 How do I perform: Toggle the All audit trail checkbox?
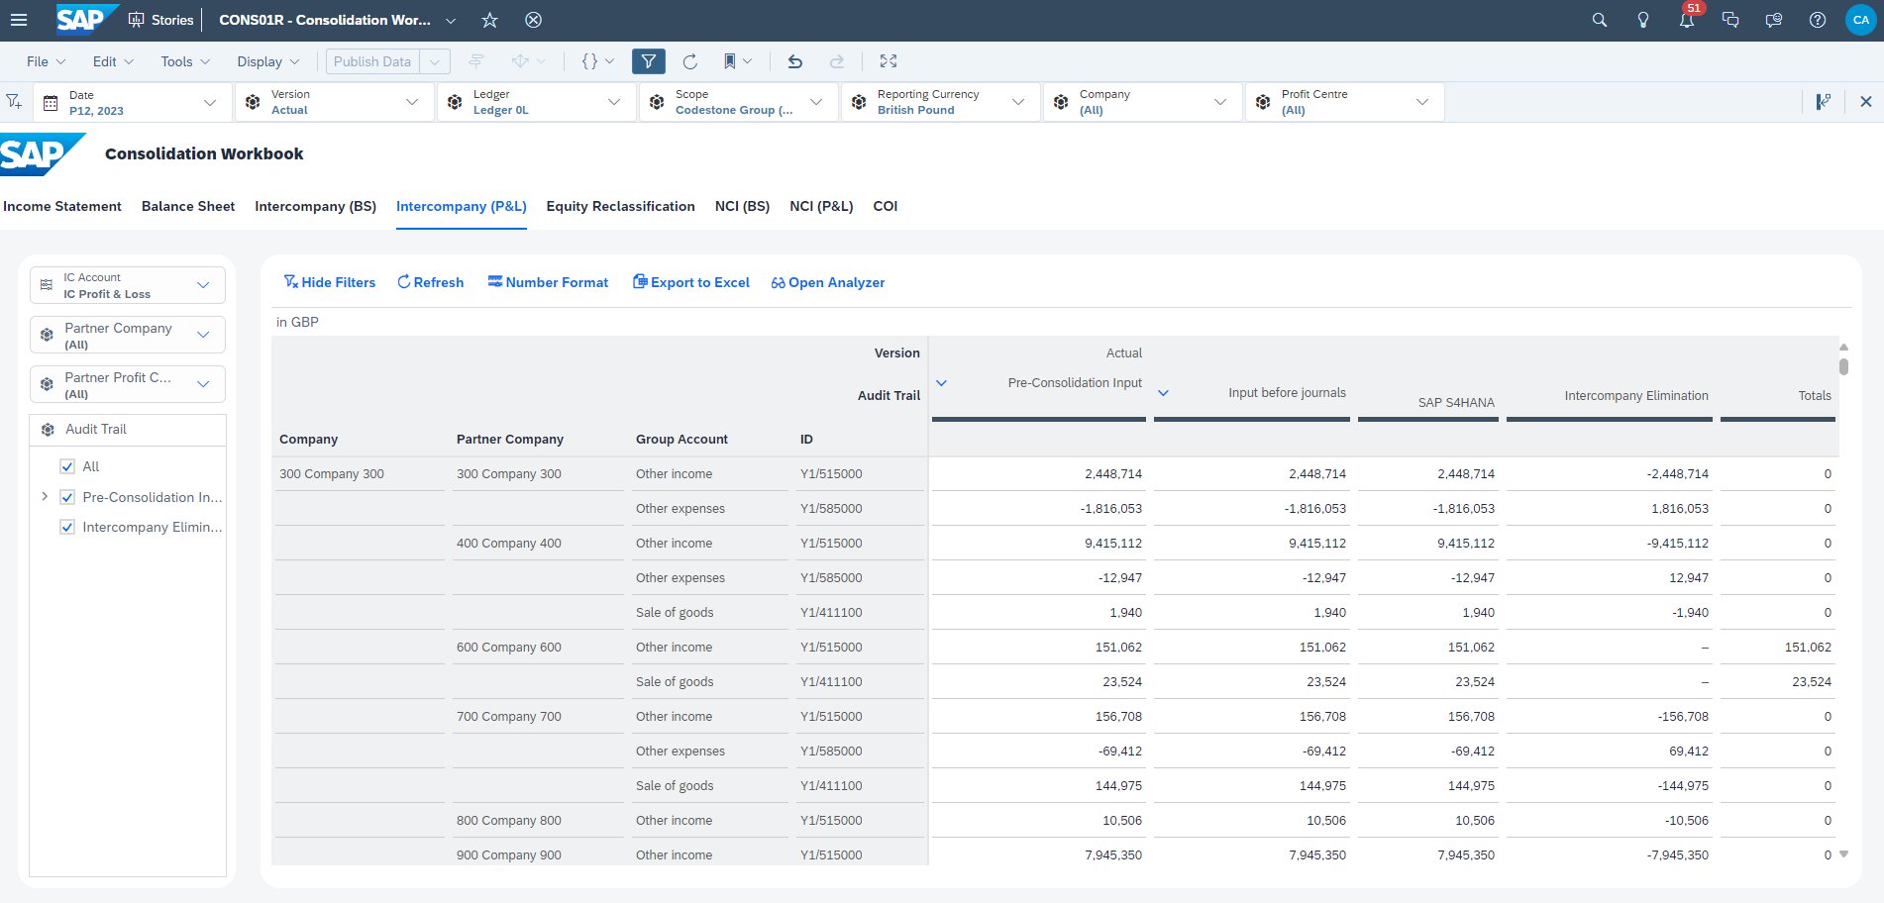(67, 466)
